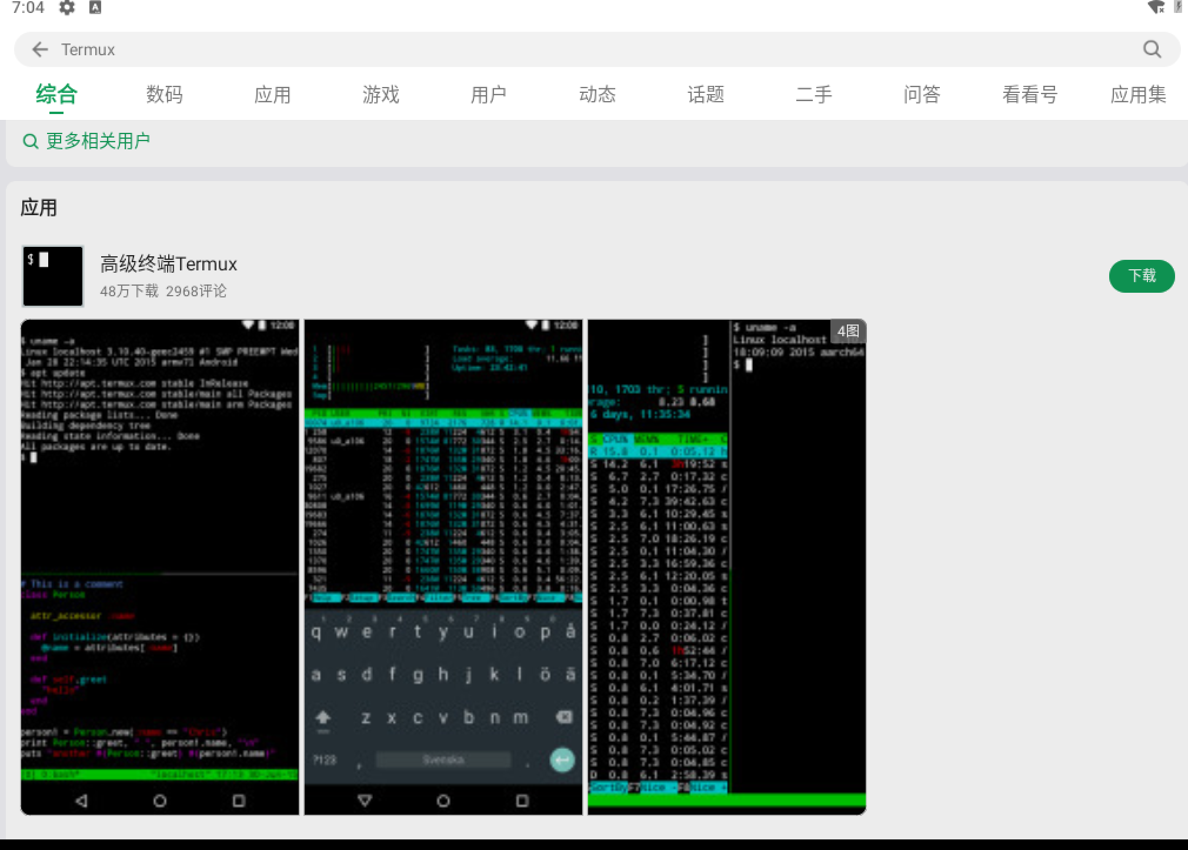This screenshot has height=850, width=1188.
Task: Switch to the 数码 tab
Action: [164, 95]
